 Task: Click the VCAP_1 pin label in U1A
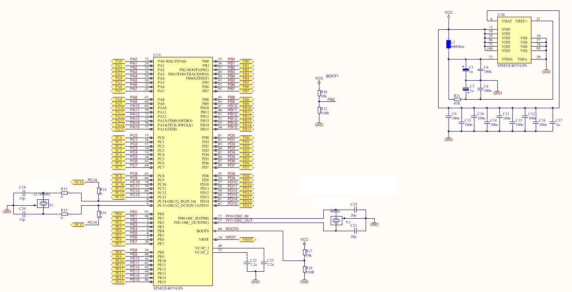[x=202, y=248]
